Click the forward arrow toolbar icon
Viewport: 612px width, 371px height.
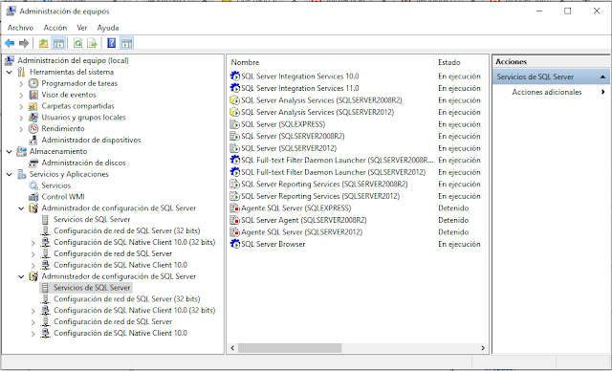[x=24, y=43]
